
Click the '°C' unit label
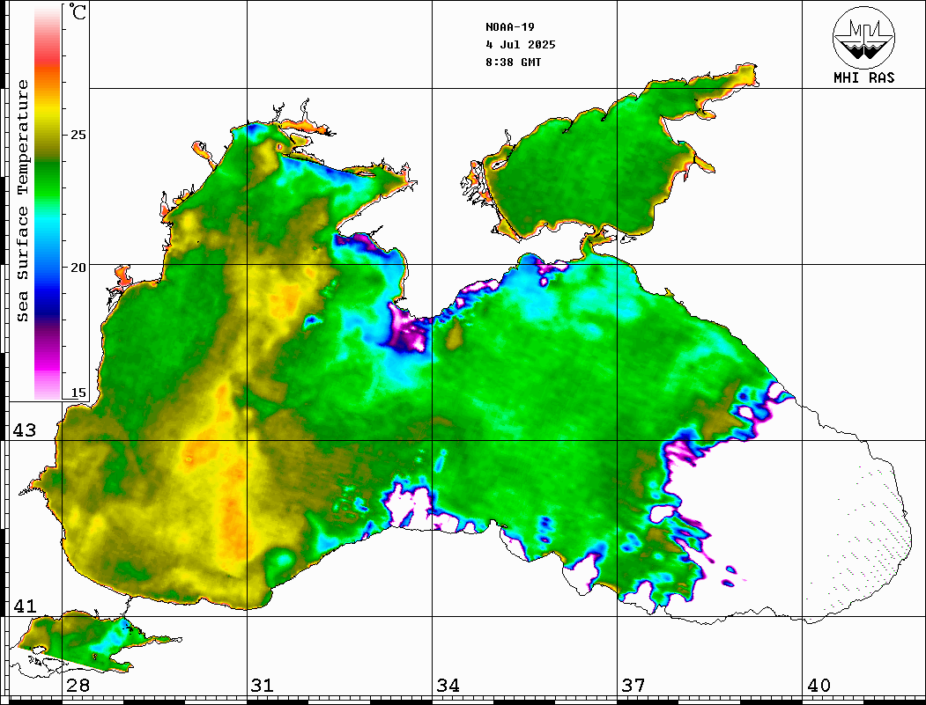(78, 11)
